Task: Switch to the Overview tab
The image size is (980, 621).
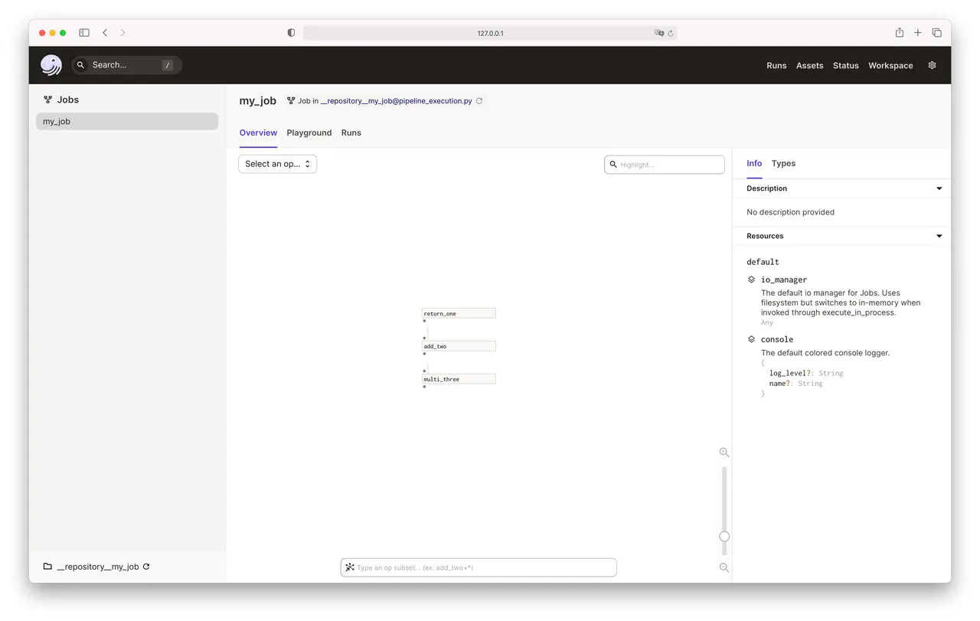Action: (x=258, y=132)
